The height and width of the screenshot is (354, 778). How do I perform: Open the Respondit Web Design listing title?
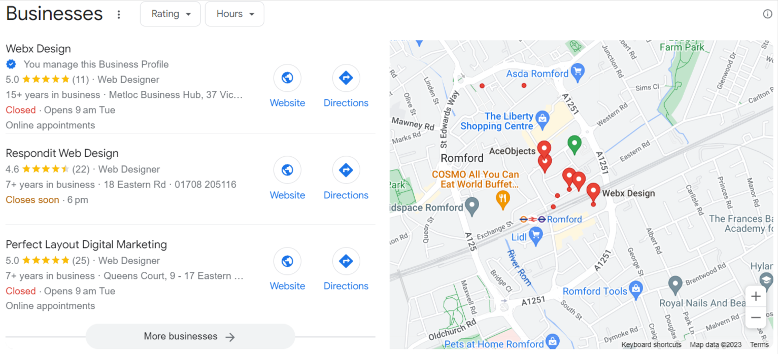62,153
